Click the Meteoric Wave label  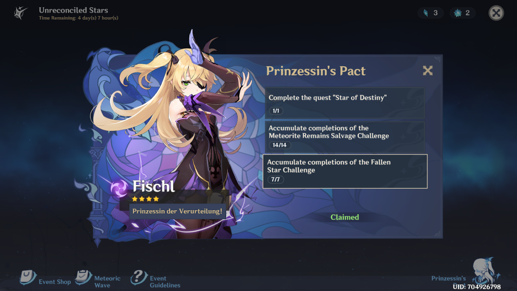[x=107, y=282]
